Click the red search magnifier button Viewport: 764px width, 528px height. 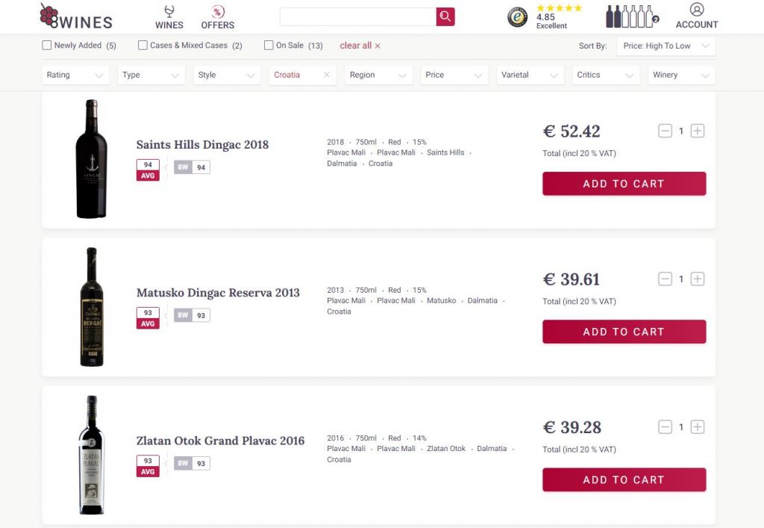(445, 16)
